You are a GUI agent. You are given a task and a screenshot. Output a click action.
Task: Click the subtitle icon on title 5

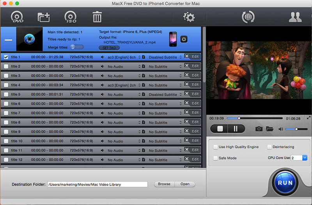(x=144, y=94)
